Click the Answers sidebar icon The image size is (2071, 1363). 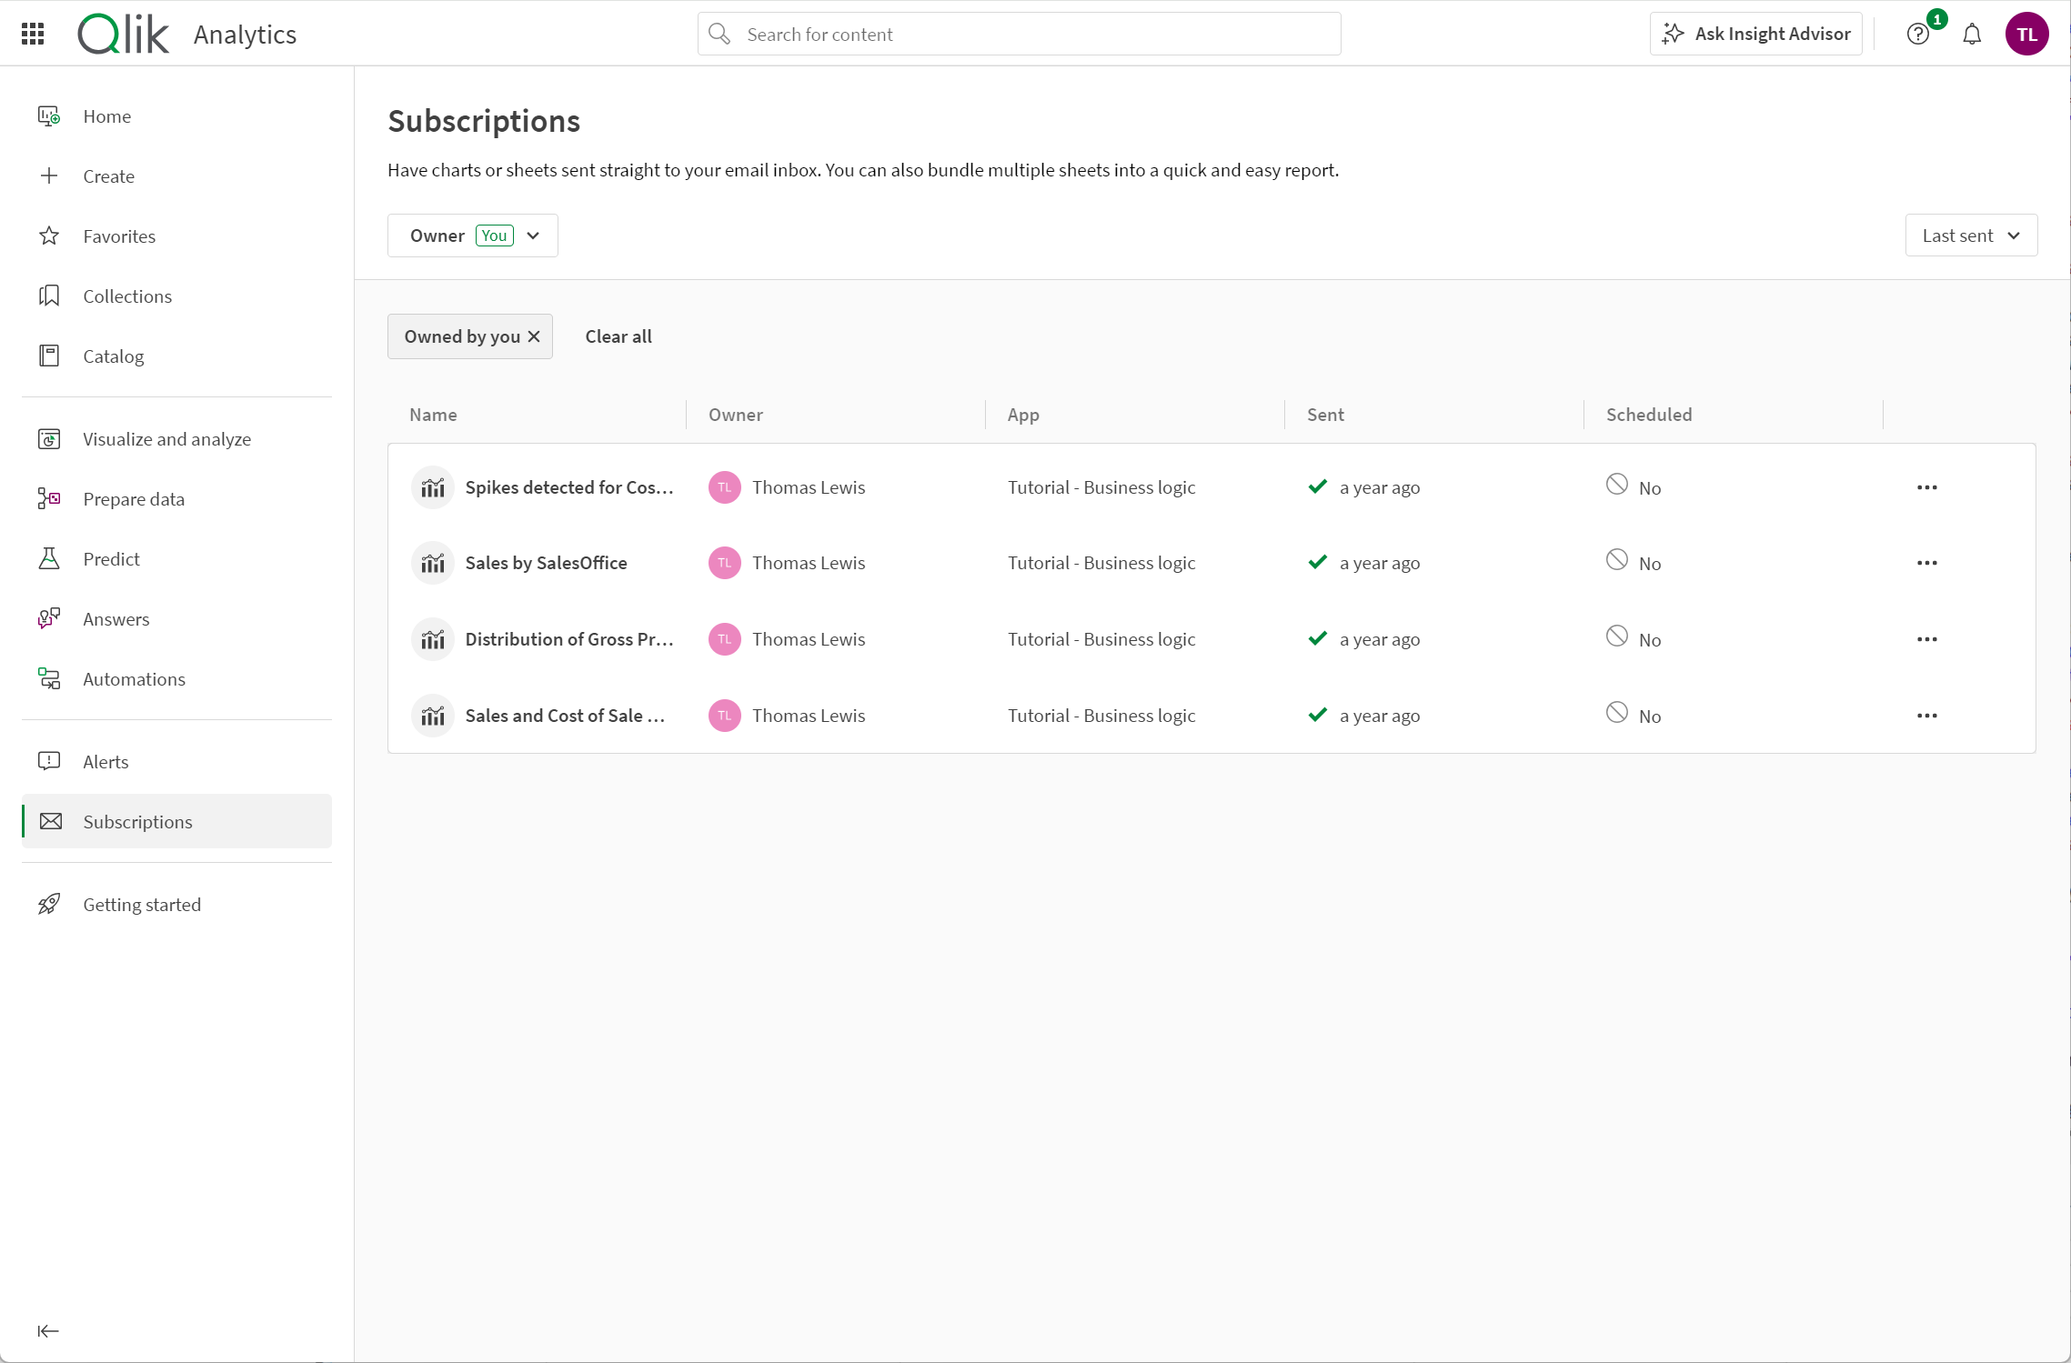(x=49, y=619)
